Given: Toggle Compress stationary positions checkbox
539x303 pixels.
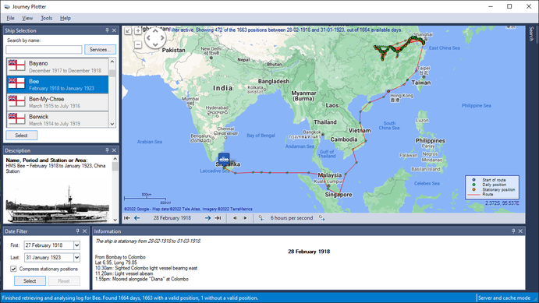Looking at the screenshot, I should (x=13, y=269).
